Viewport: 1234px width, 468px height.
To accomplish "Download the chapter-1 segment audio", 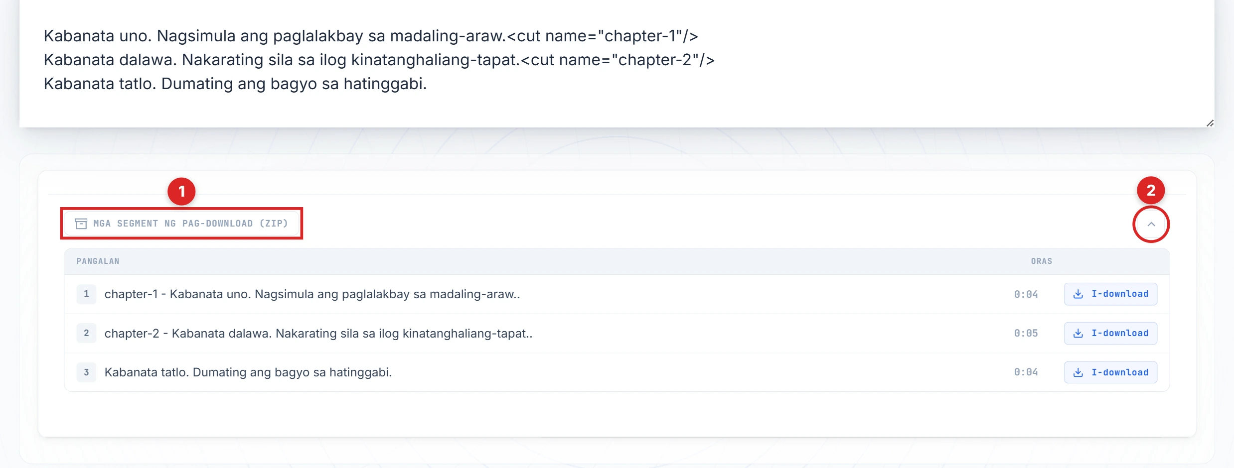I will 1110,294.
